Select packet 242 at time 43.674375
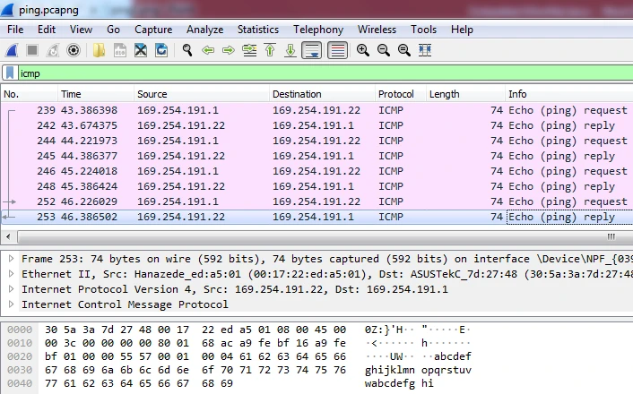Viewport: 633px width, 394px height. 316,125
